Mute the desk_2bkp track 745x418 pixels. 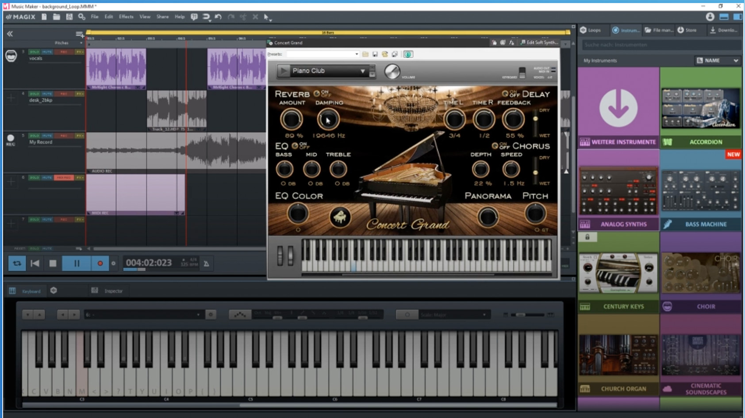click(x=47, y=94)
